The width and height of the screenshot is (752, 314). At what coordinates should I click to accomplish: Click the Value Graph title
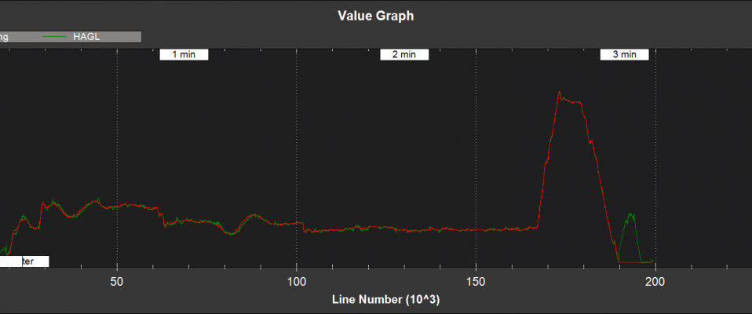375,15
